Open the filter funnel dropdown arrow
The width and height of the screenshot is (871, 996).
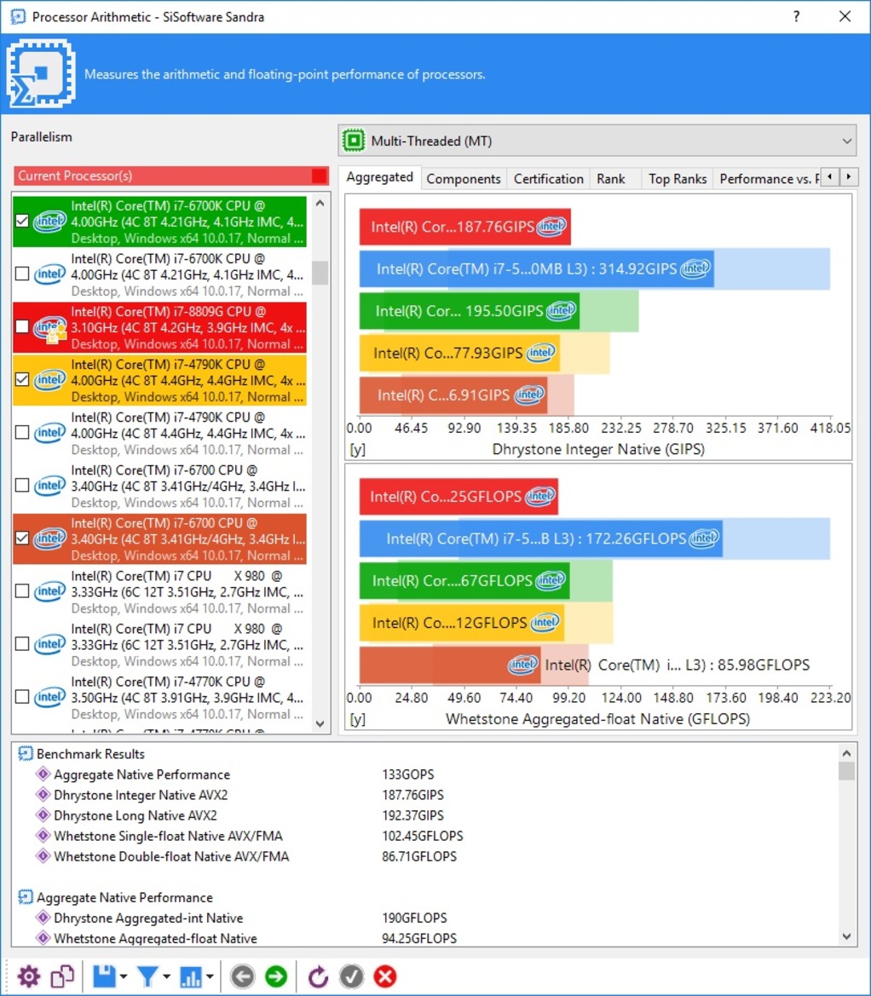point(166,976)
